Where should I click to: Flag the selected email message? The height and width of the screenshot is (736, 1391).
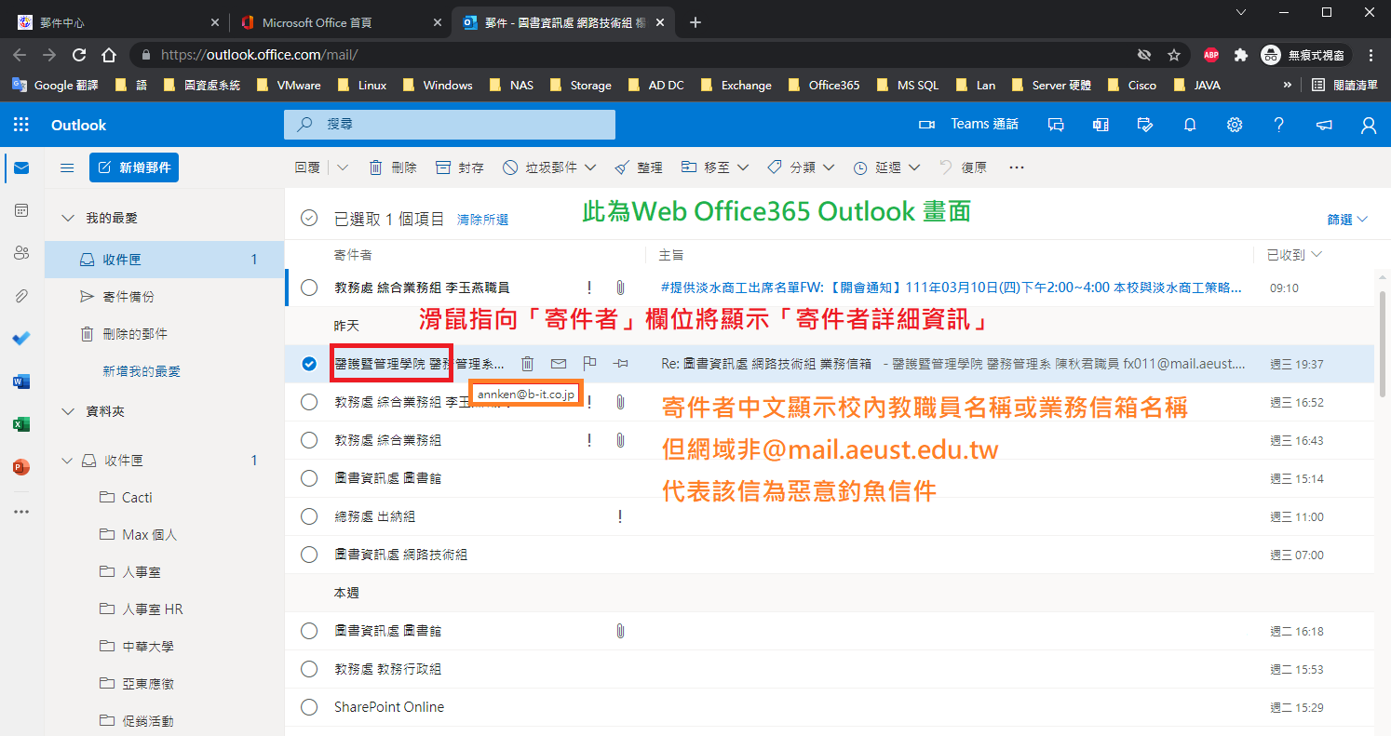coord(589,364)
